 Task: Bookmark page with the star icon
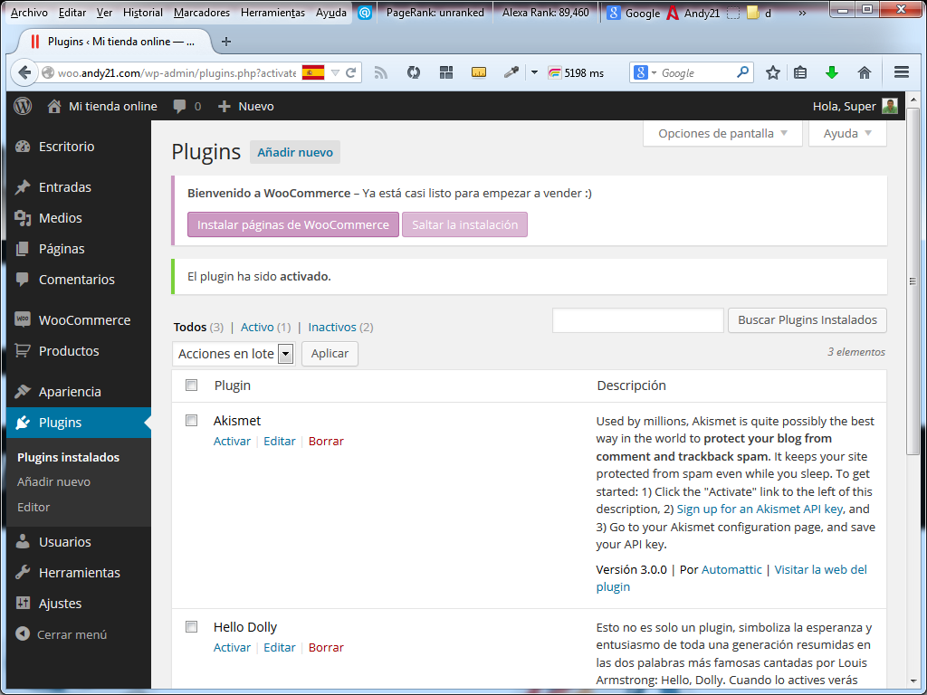point(773,72)
